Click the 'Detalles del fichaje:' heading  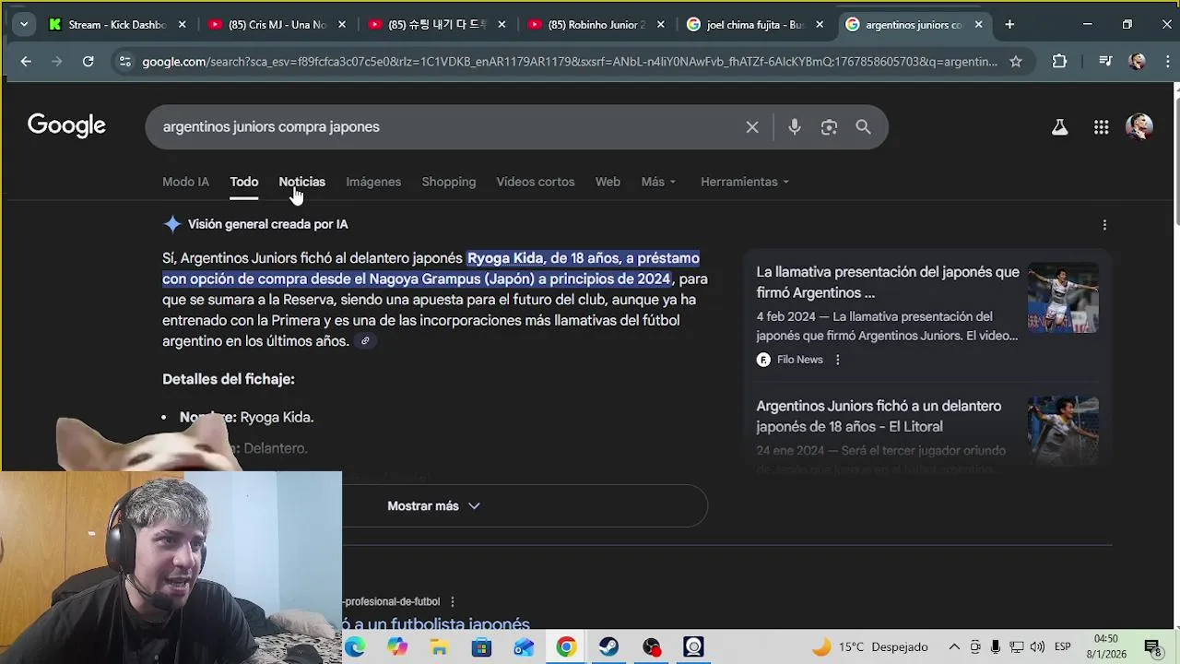[x=229, y=379]
